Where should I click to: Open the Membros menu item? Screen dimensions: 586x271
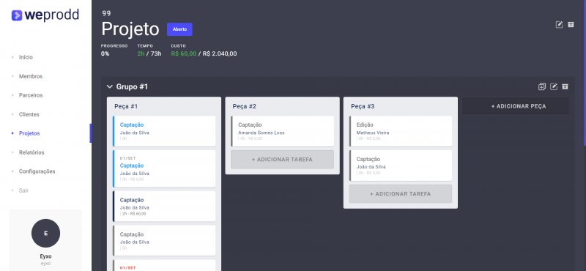pos(31,76)
